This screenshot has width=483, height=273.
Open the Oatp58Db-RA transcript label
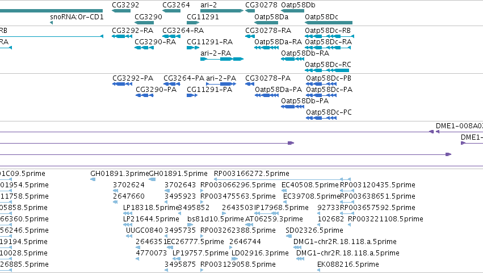coord(305,53)
